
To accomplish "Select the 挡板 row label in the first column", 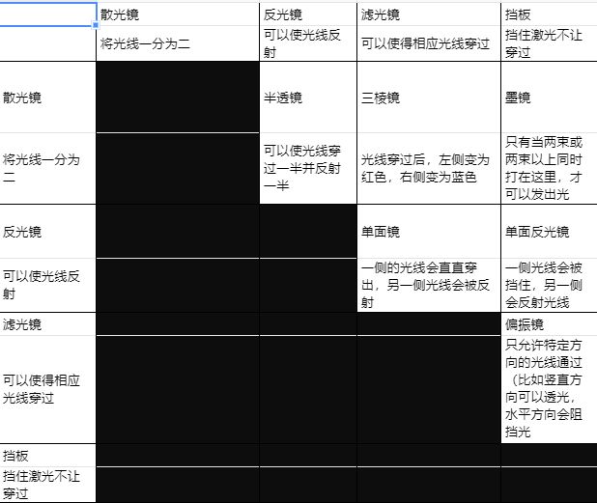I will [47, 455].
